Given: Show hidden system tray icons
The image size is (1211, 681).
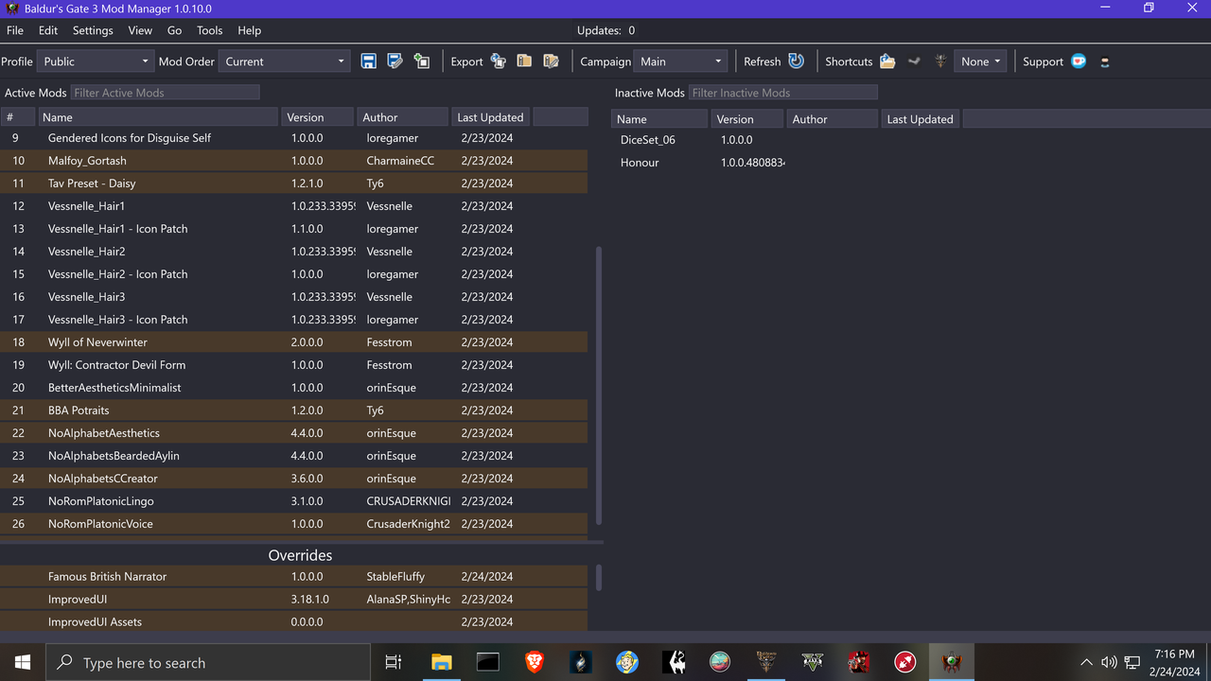Looking at the screenshot, I should click(x=1086, y=663).
